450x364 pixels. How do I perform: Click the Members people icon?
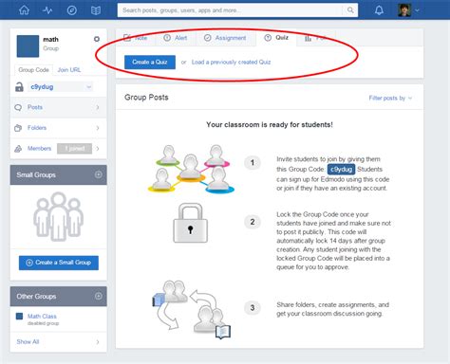tap(18, 149)
